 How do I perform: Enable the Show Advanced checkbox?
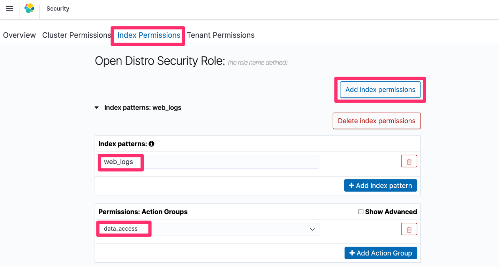(x=361, y=212)
